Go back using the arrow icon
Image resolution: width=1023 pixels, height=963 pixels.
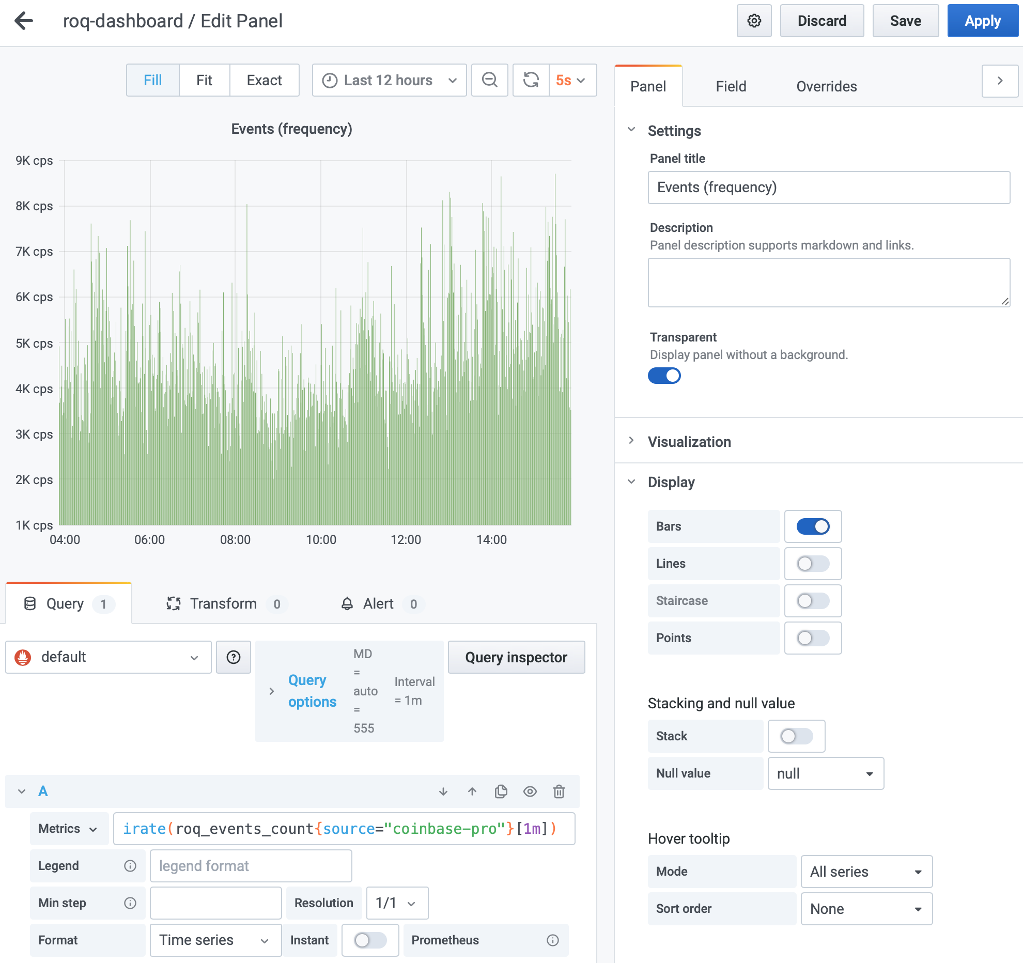coord(24,21)
